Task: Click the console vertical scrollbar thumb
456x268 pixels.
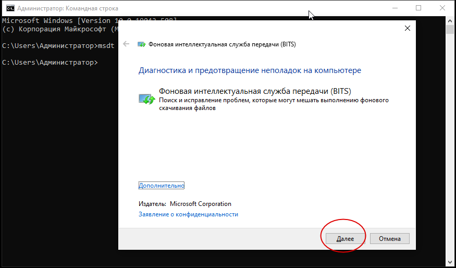Action: click(450, 29)
